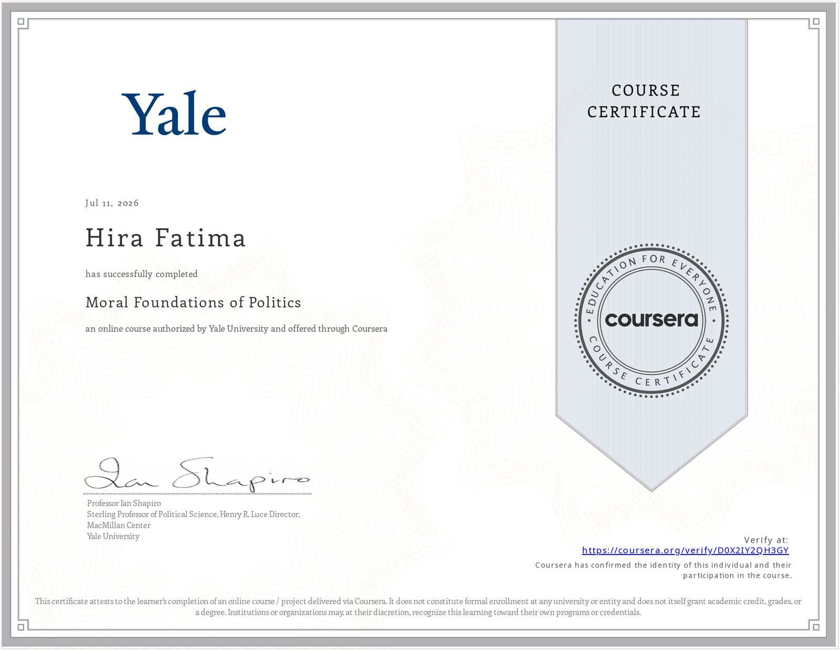The width and height of the screenshot is (840, 650).
Task: Click the top-left corner ornament
Action: (24, 24)
